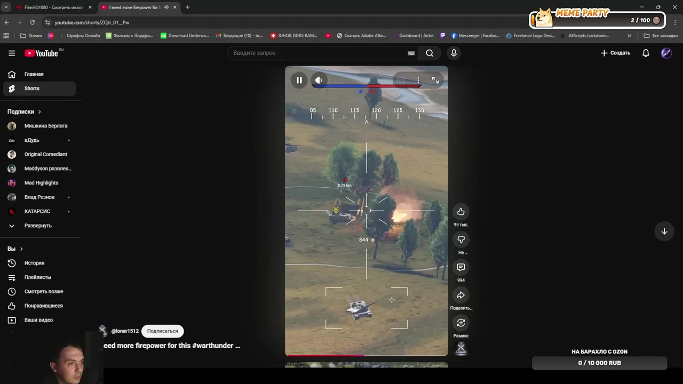Open Смотреть позже list
The width and height of the screenshot is (683, 384).
[39, 292]
